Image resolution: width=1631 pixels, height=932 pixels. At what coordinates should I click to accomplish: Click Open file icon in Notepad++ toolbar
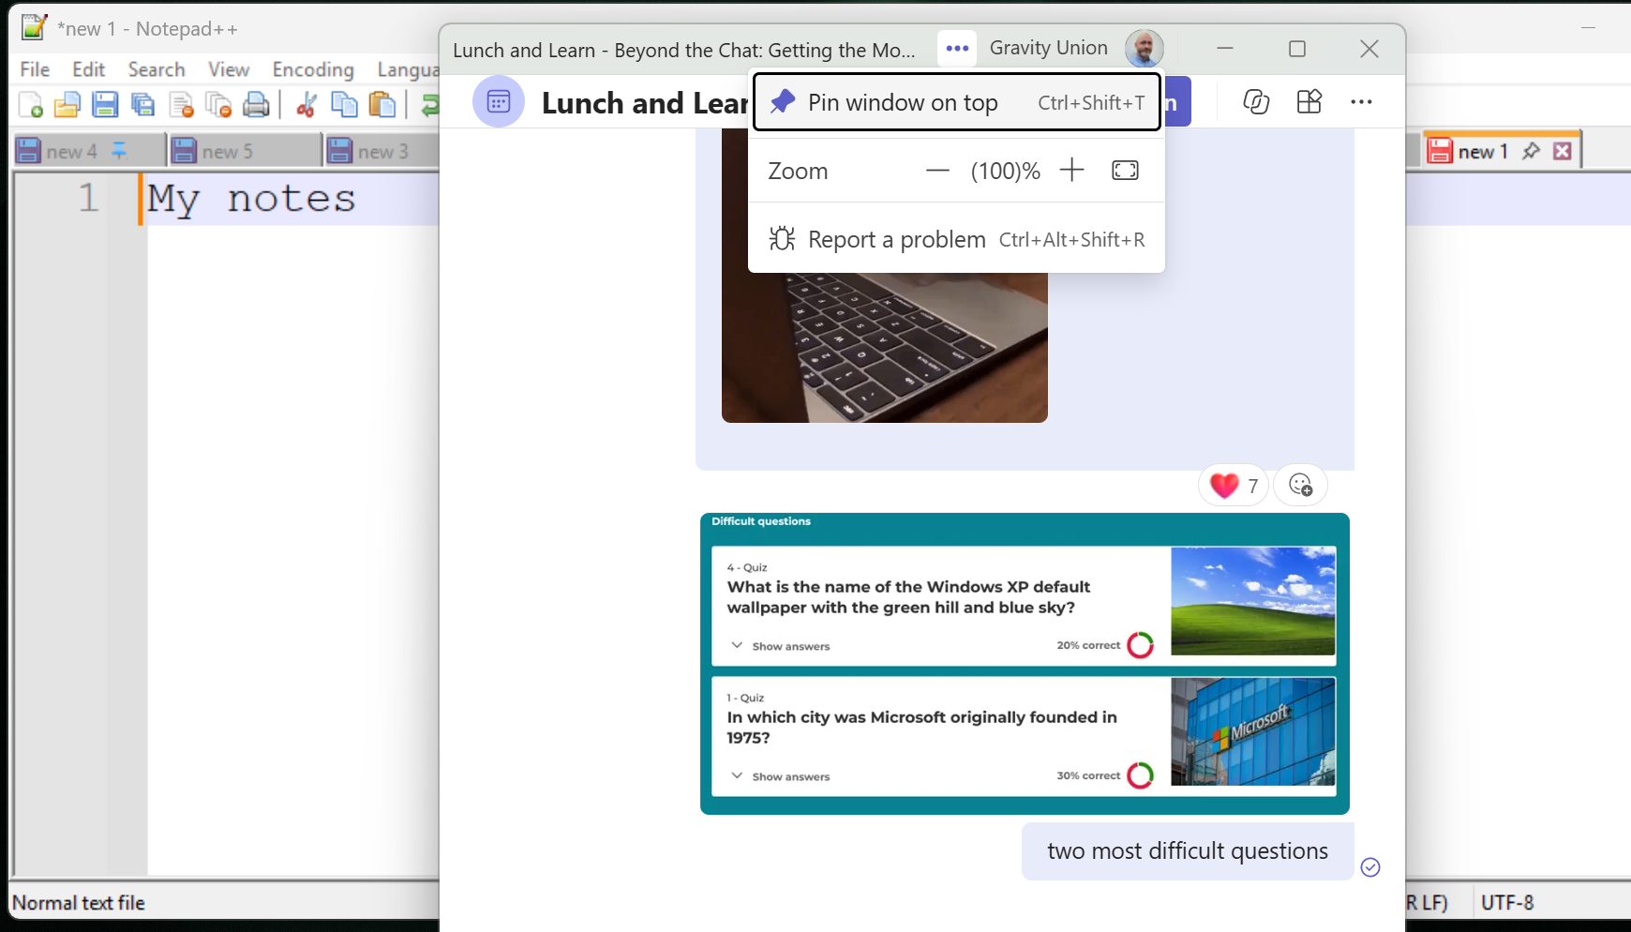[67, 105]
